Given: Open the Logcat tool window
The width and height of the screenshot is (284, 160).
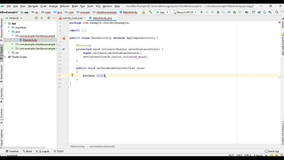Looking at the screenshot, I should tap(43, 151).
